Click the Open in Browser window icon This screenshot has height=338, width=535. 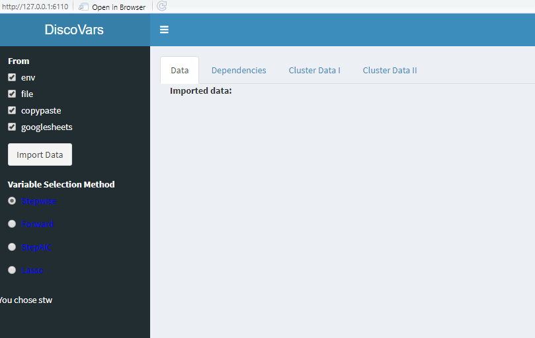coord(83,7)
